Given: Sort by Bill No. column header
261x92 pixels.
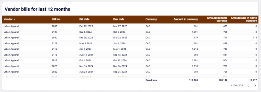Looking at the screenshot, I should point(56,19).
